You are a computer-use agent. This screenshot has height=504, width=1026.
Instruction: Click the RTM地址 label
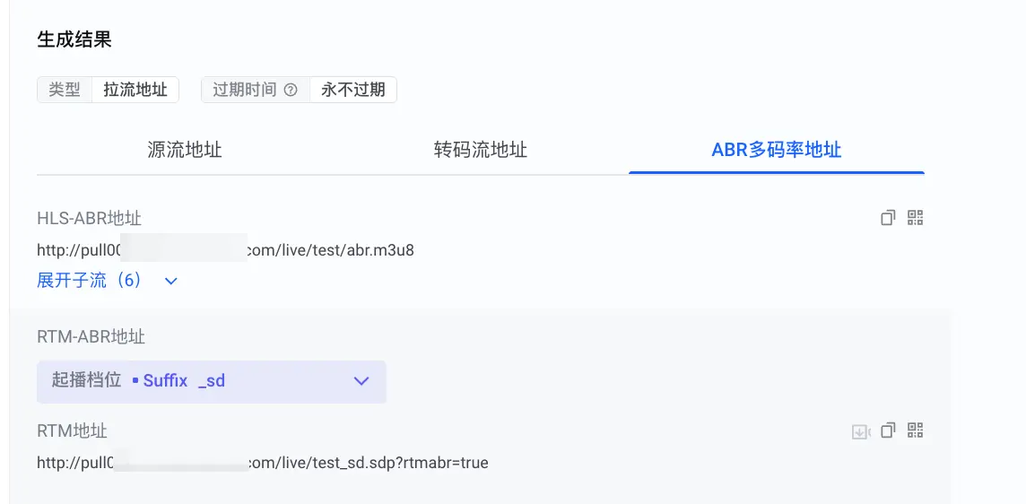tap(72, 430)
